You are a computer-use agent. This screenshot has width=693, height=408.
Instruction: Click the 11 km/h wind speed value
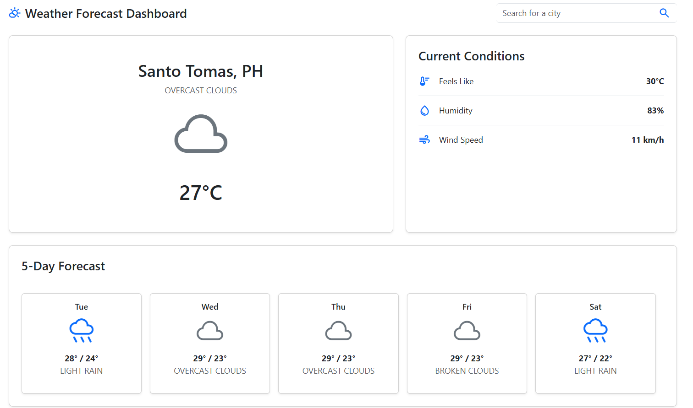pos(647,140)
